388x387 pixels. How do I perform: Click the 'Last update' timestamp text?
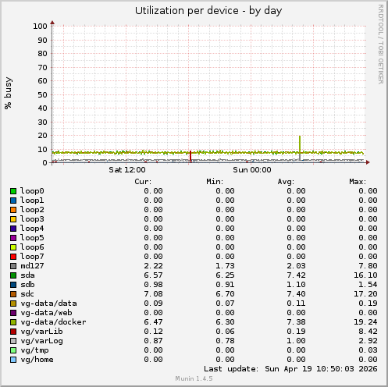click(290, 369)
